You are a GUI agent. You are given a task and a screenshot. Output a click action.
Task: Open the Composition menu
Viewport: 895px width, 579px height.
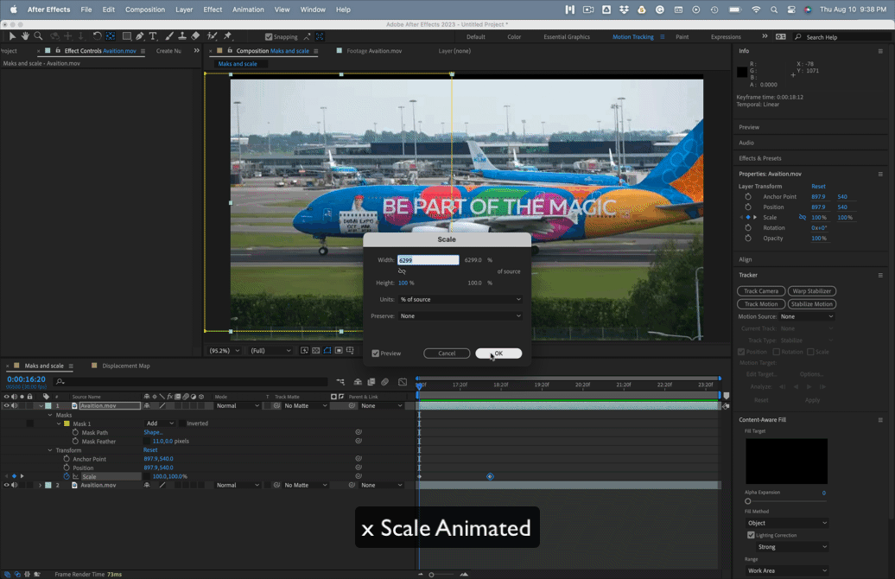pyautogui.click(x=145, y=10)
